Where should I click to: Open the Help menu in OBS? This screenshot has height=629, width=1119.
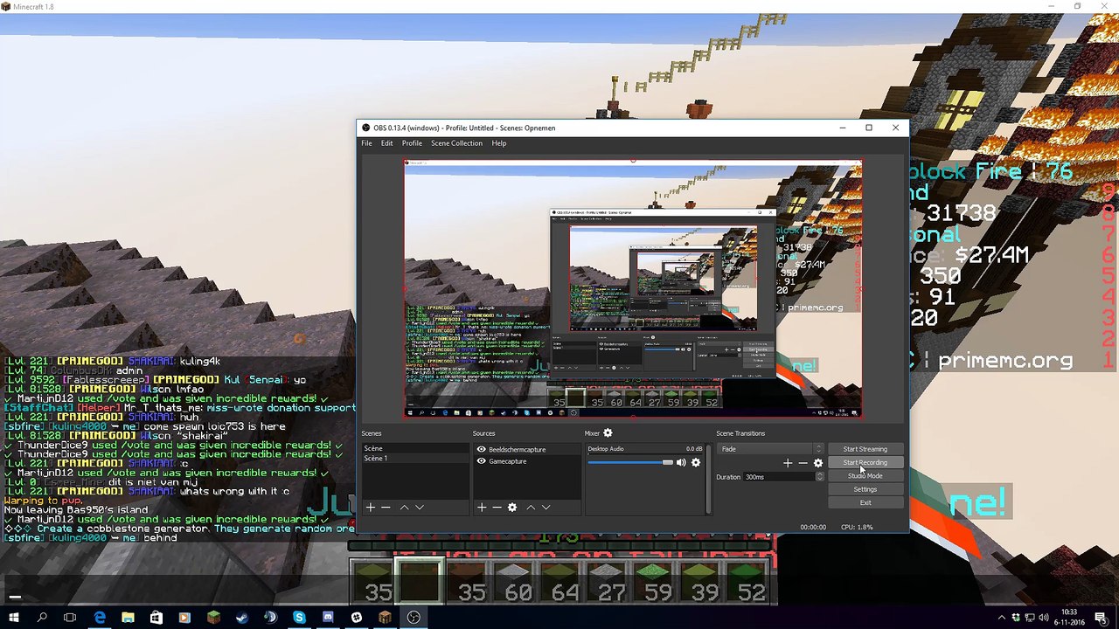coord(499,143)
